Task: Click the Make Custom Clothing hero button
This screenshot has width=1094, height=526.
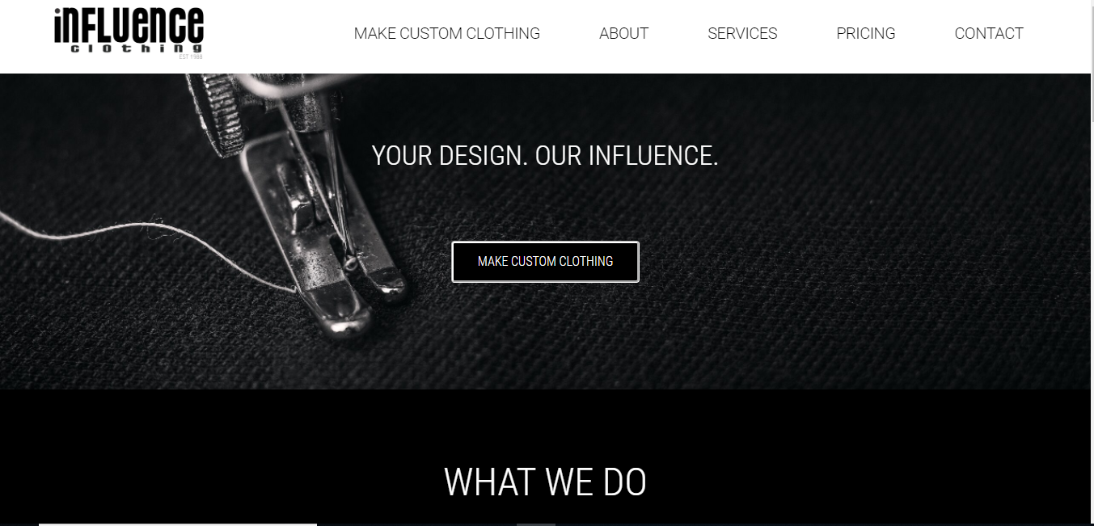Action: 545,262
